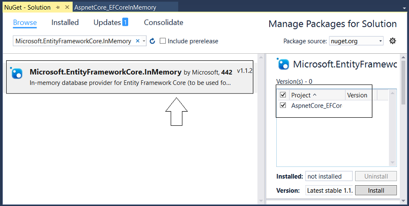Uncheck the AspnetCore_EFCor project checkbox
Viewport: 409px width, 206px height.
pos(283,106)
